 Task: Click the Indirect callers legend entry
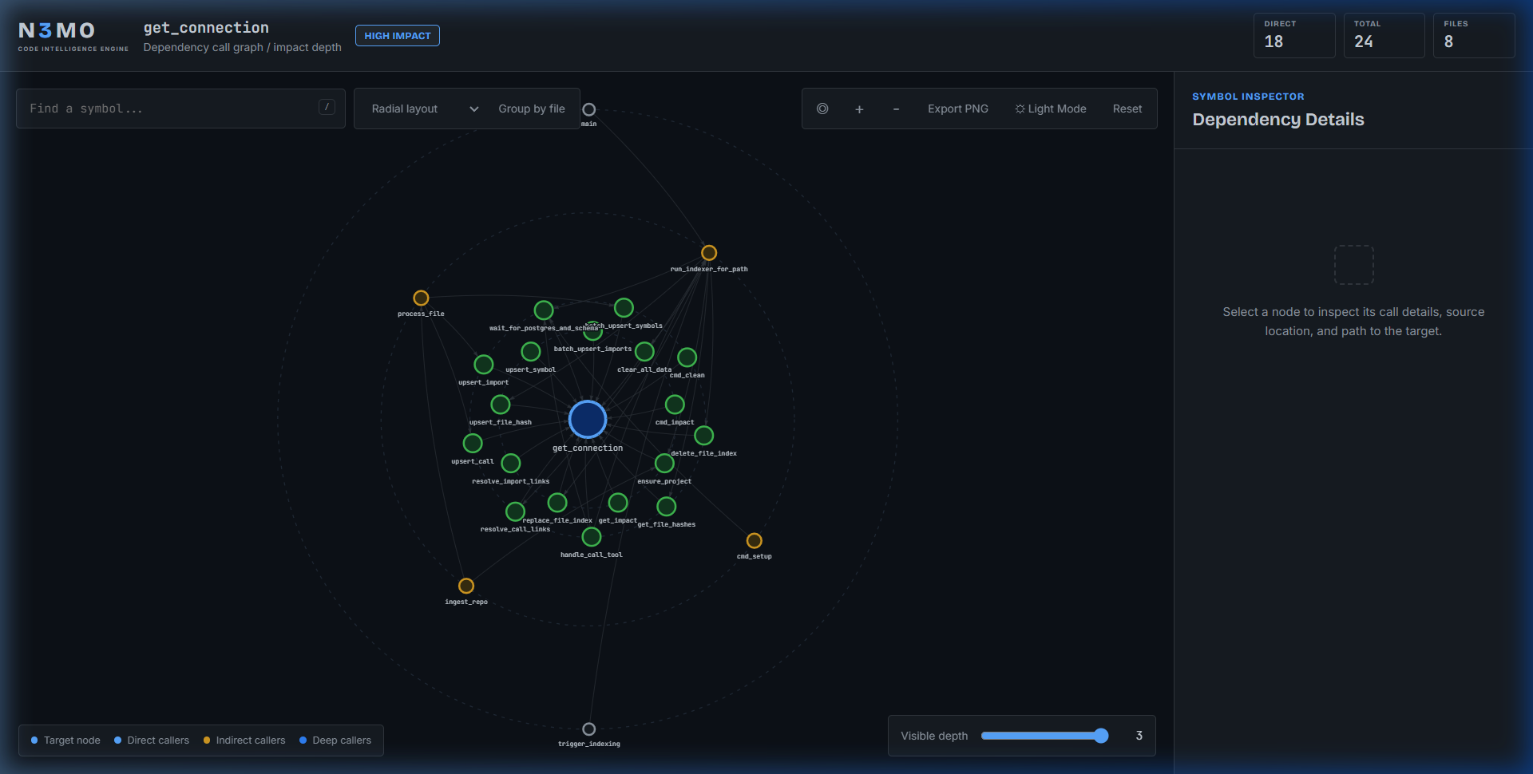pos(244,740)
